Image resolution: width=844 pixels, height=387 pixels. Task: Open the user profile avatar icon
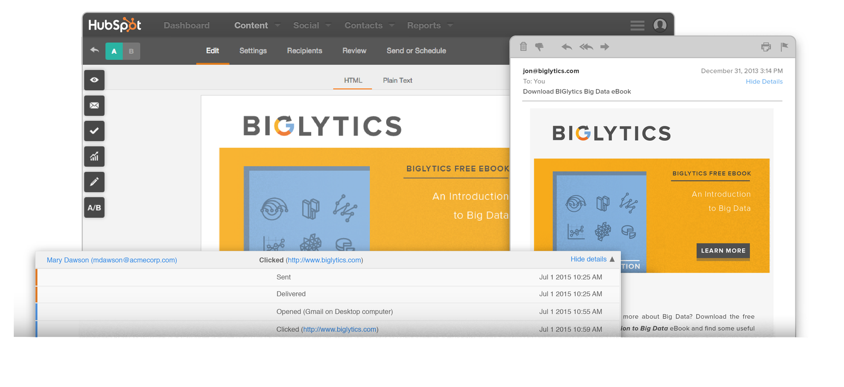pos(660,25)
